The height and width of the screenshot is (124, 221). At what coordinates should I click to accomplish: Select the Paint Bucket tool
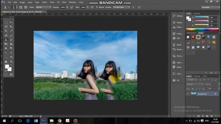(11, 44)
